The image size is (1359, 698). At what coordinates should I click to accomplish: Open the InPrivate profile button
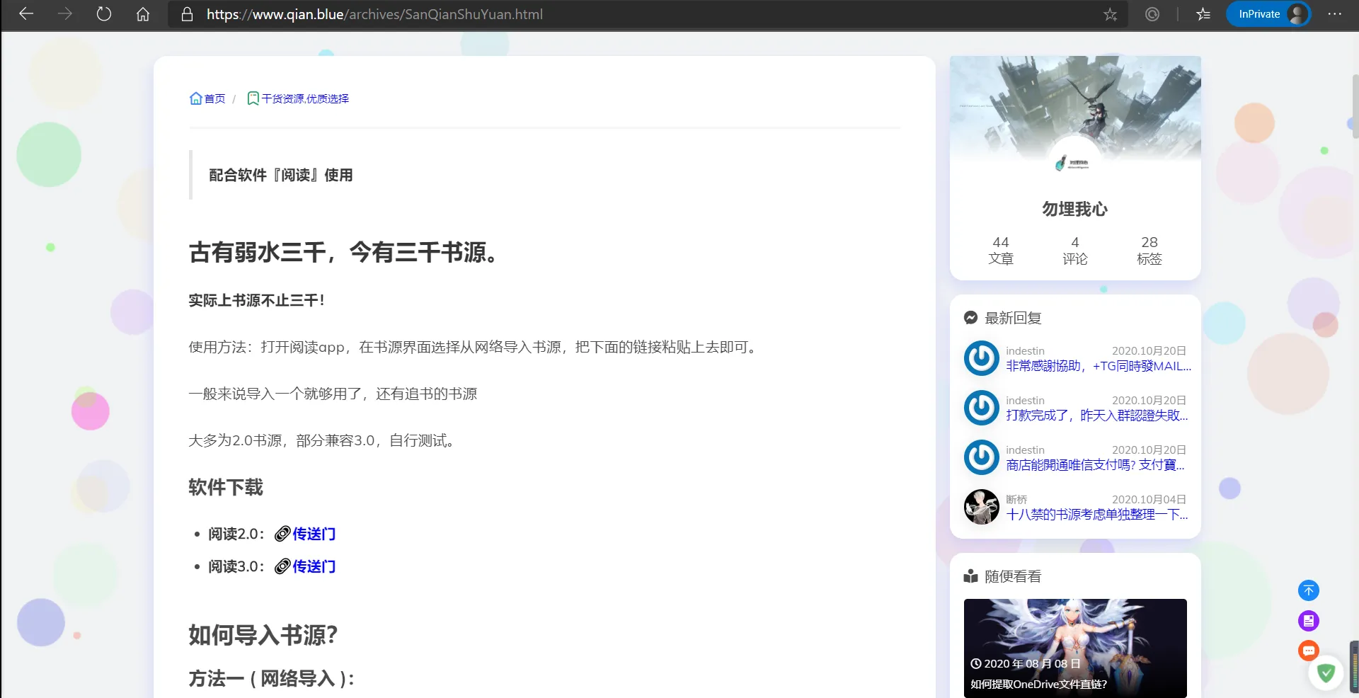pos(1268,14)
